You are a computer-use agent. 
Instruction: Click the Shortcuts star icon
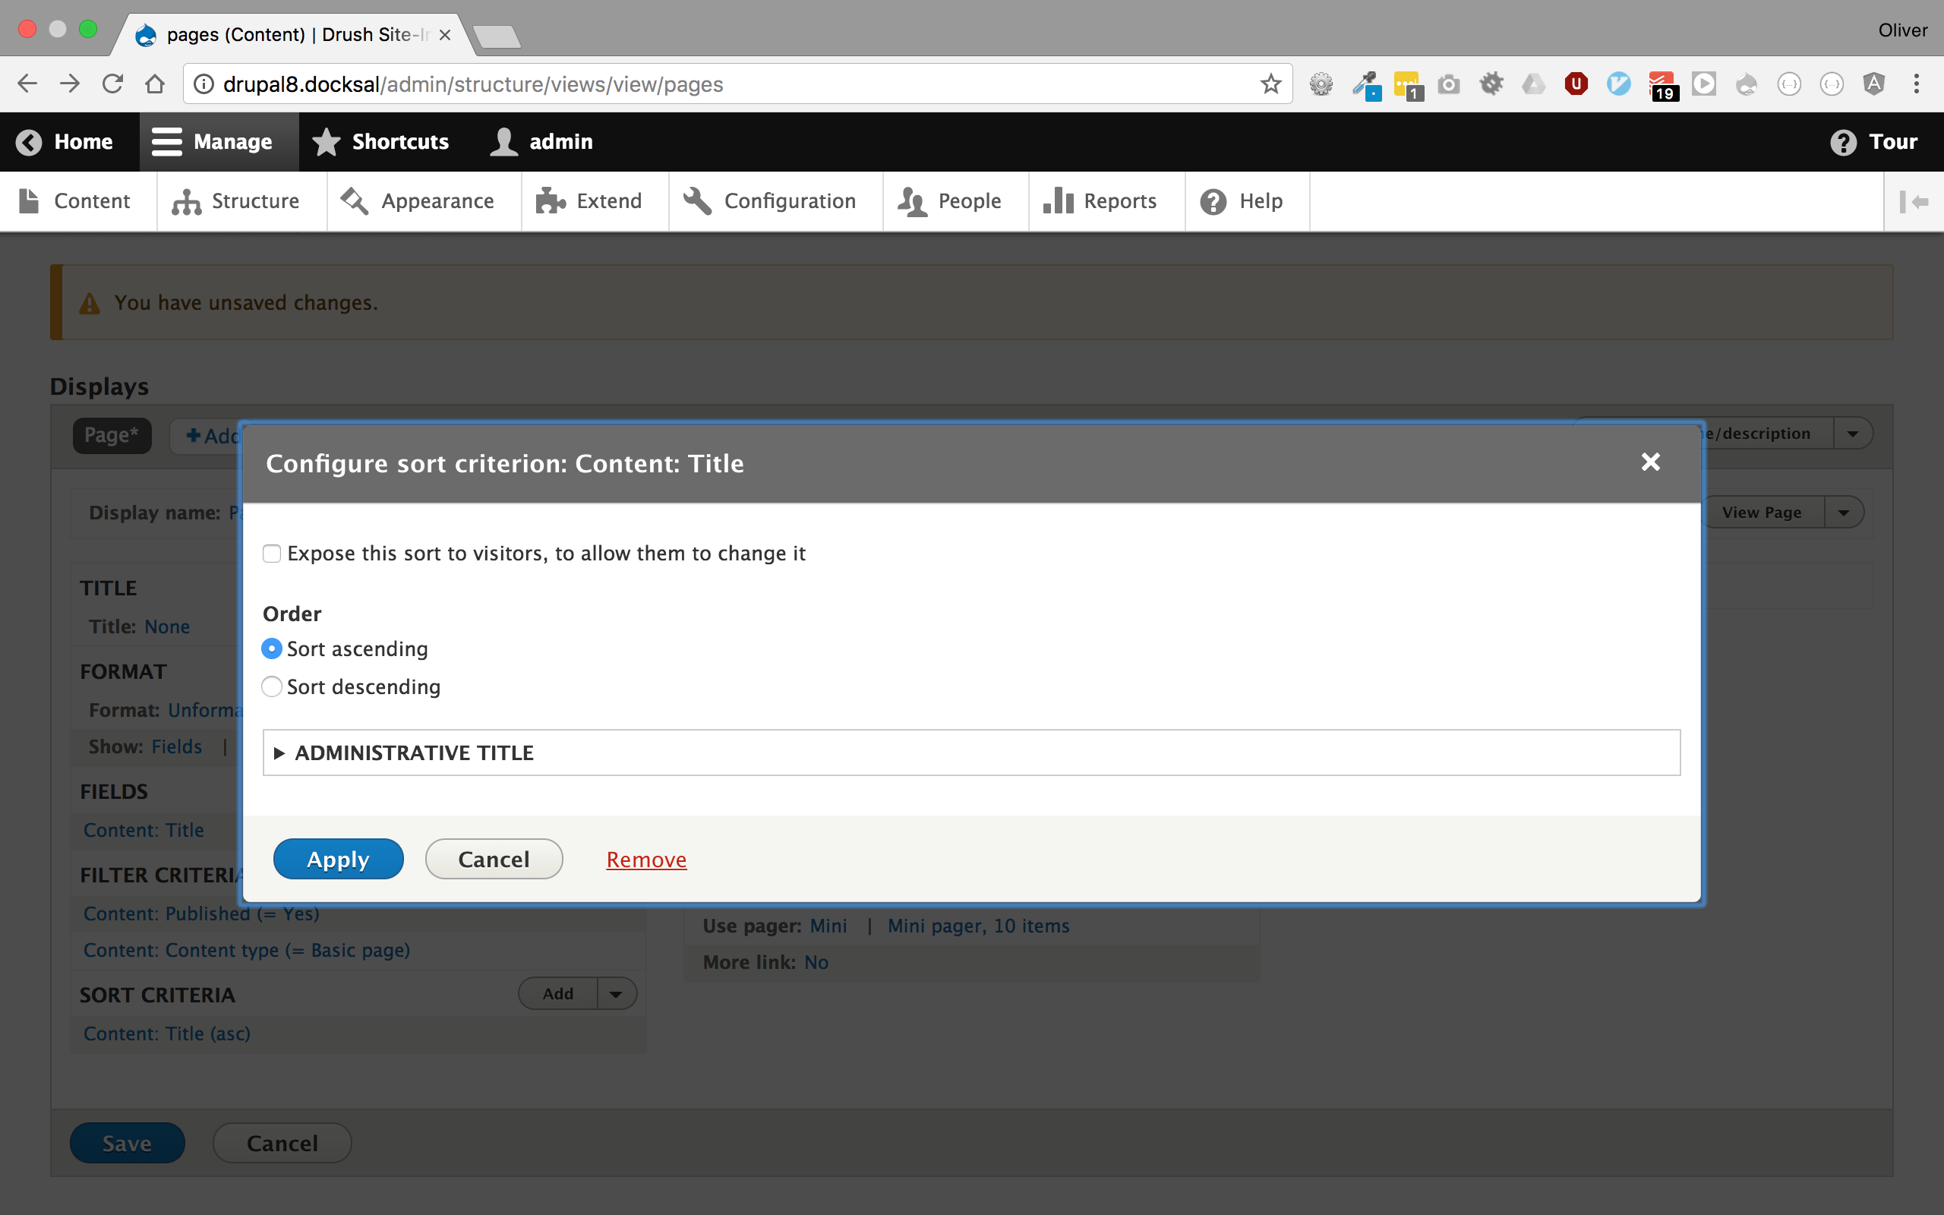click(x=326, y=142)
